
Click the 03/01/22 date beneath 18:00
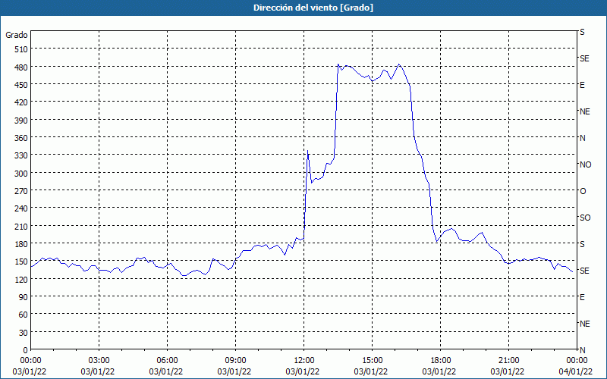[439, 371]
